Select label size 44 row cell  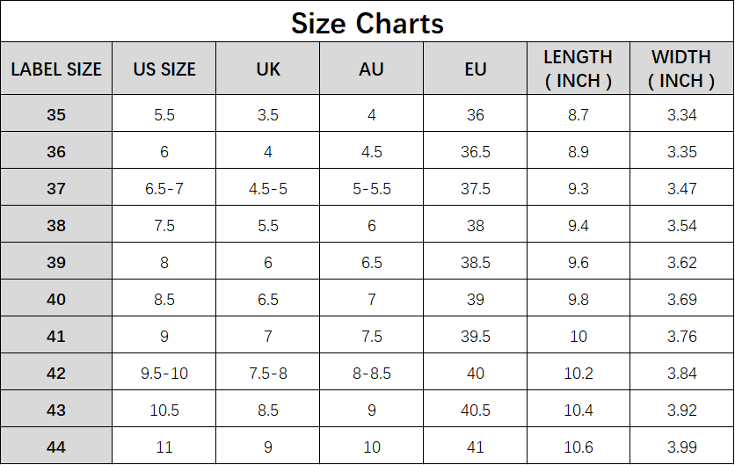56,447
